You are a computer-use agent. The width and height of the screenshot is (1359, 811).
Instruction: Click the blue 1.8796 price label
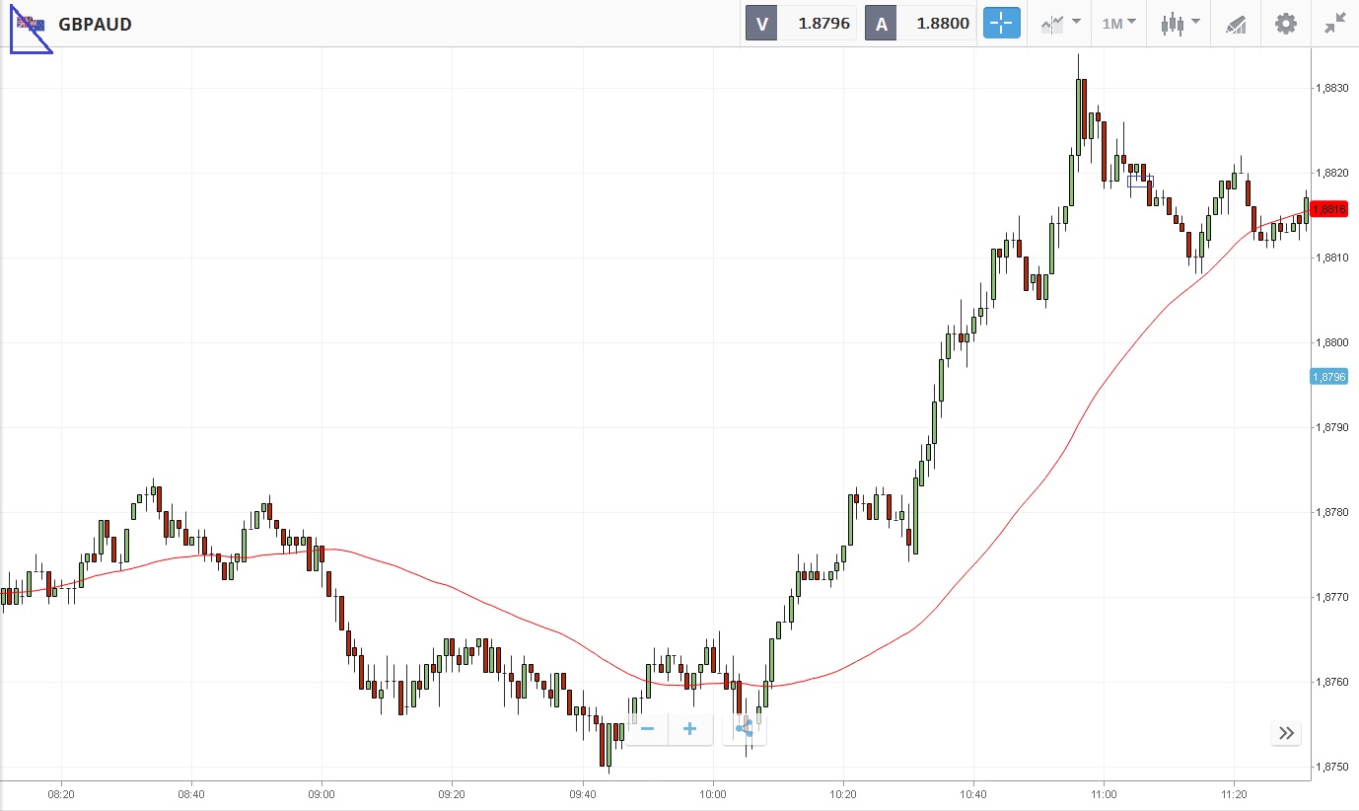point(1328,377)
